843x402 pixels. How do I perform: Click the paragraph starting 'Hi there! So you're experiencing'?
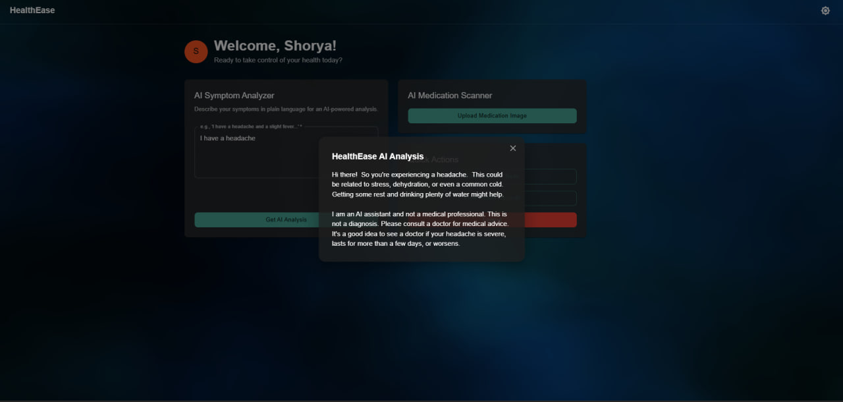[x=418, y=185]
